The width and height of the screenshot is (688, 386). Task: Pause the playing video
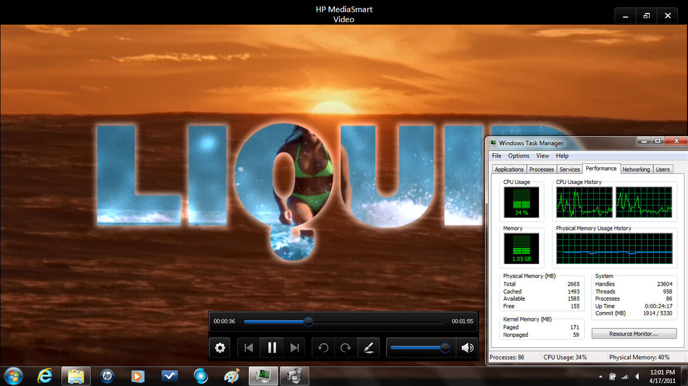click(x=271, y=348)
